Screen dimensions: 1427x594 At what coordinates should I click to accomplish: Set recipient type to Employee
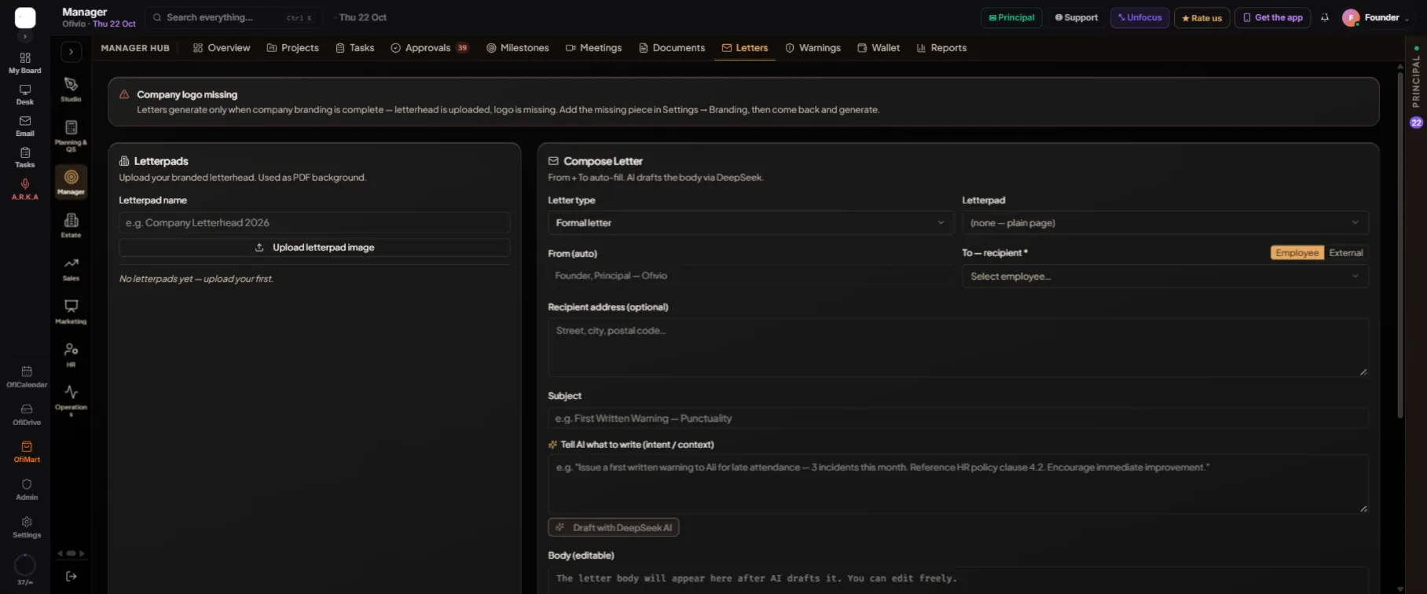1297,252
